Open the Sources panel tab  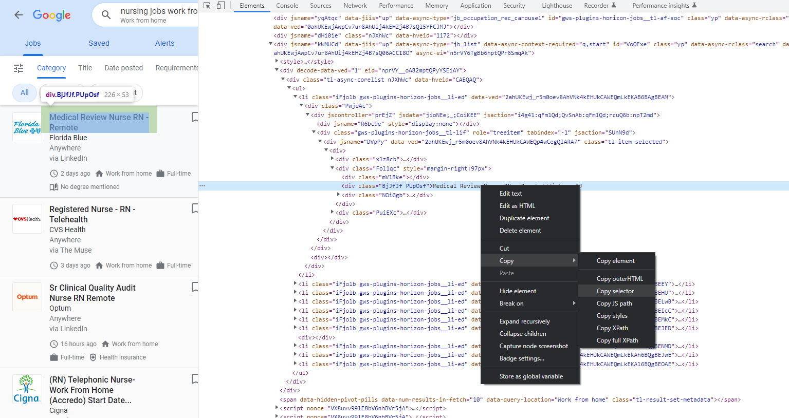point(321,6)
